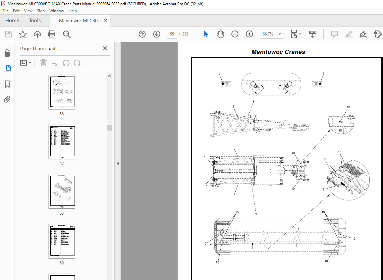Rotate pages clockwise in the thumbnails panel
The image size is (383, 280).
(77, 63)
